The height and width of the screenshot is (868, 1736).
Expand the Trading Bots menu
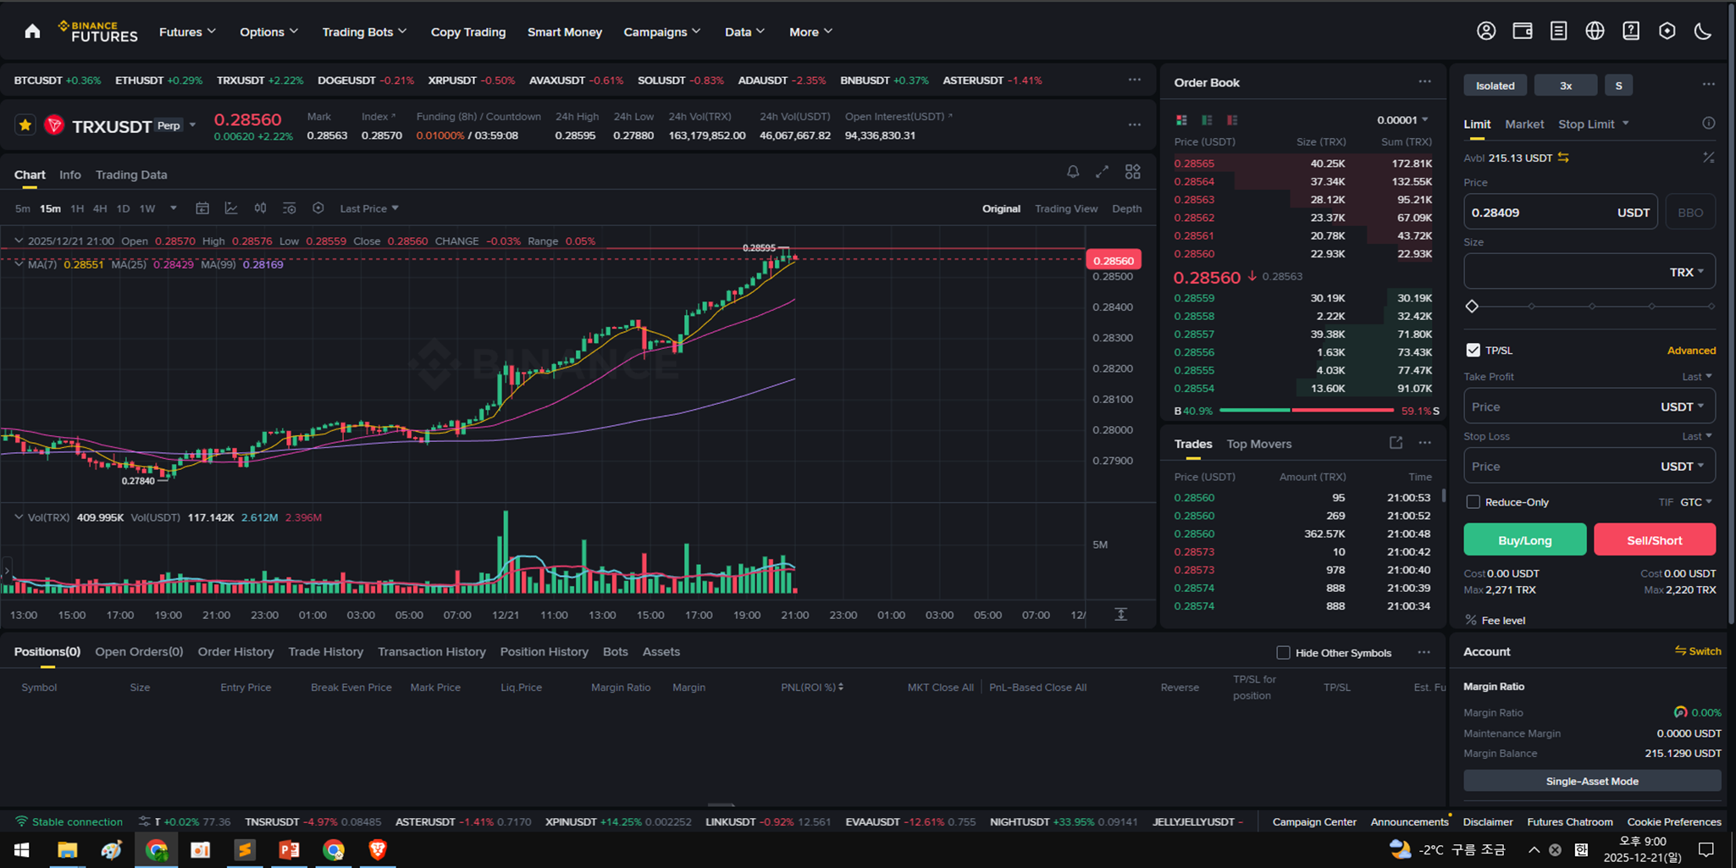point(364,31)
